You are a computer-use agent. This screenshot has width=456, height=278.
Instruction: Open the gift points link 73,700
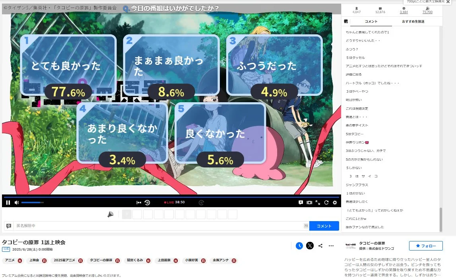(x=427, y=12)
